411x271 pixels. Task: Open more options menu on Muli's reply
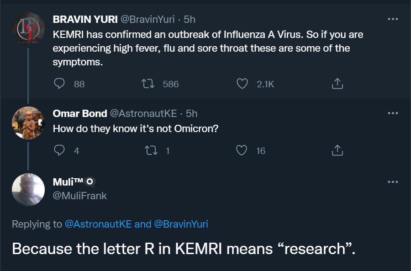[393, 182]
